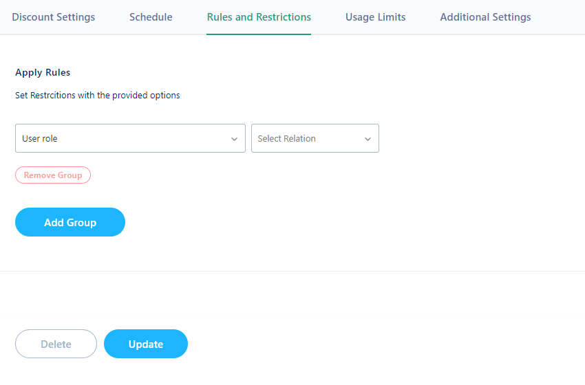
Task: Click the 'Select Relation' placeholder text
Action: click(x=286, y=139)
